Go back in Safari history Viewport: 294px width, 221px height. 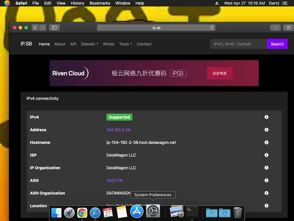pos(35,28)
